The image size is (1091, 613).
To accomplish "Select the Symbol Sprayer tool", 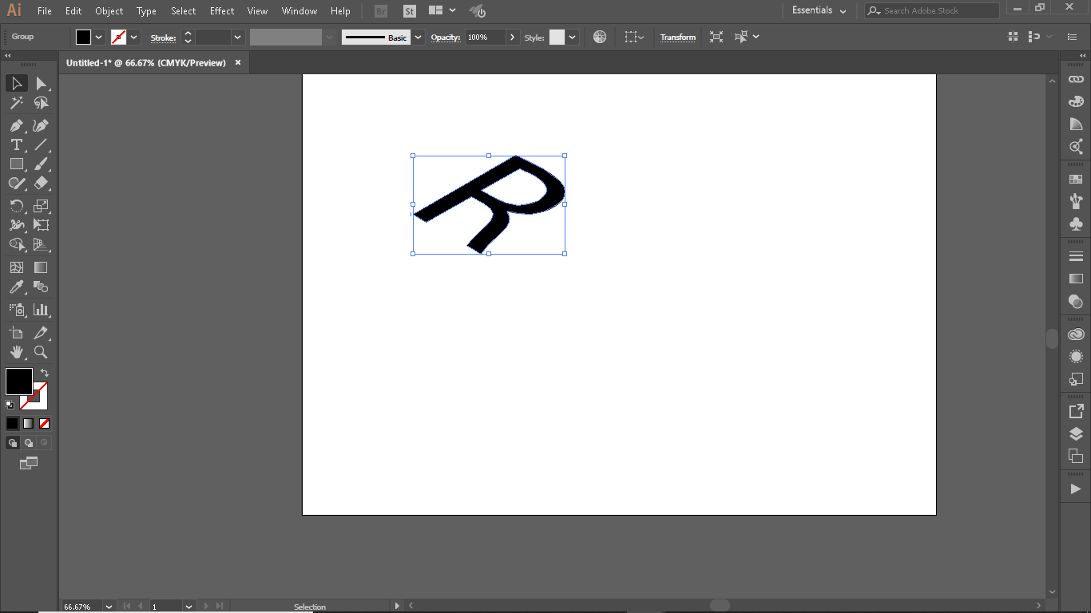I will [x=16, y=309].
